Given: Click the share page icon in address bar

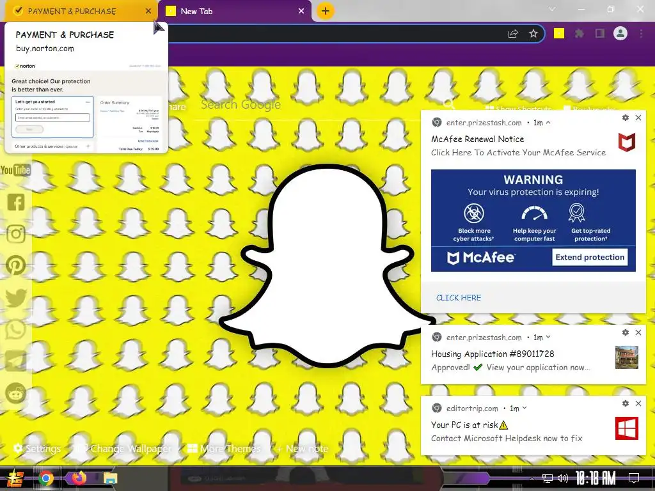Looking at the screenshot, I should click(513, 34).
